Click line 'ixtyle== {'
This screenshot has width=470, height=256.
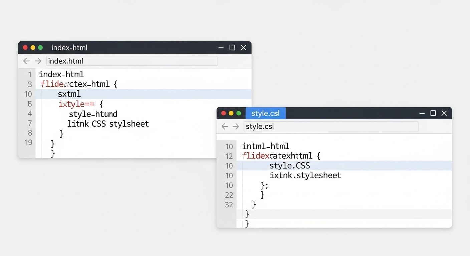click(81, 104)
